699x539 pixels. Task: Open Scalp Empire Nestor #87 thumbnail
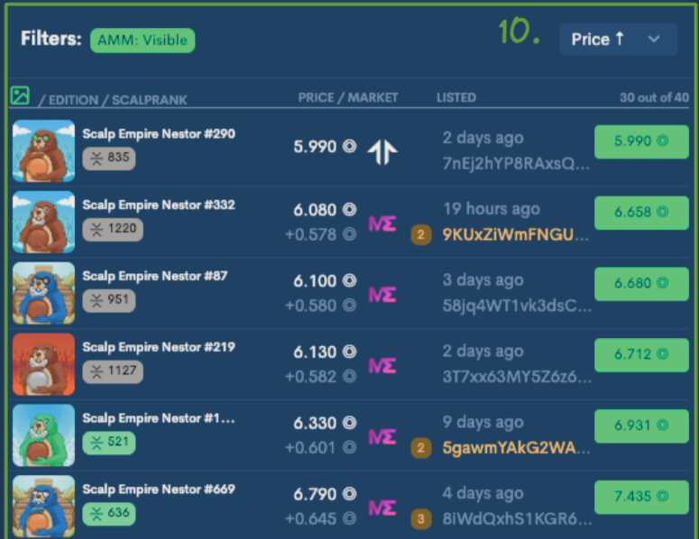click(x=43, y=293)
